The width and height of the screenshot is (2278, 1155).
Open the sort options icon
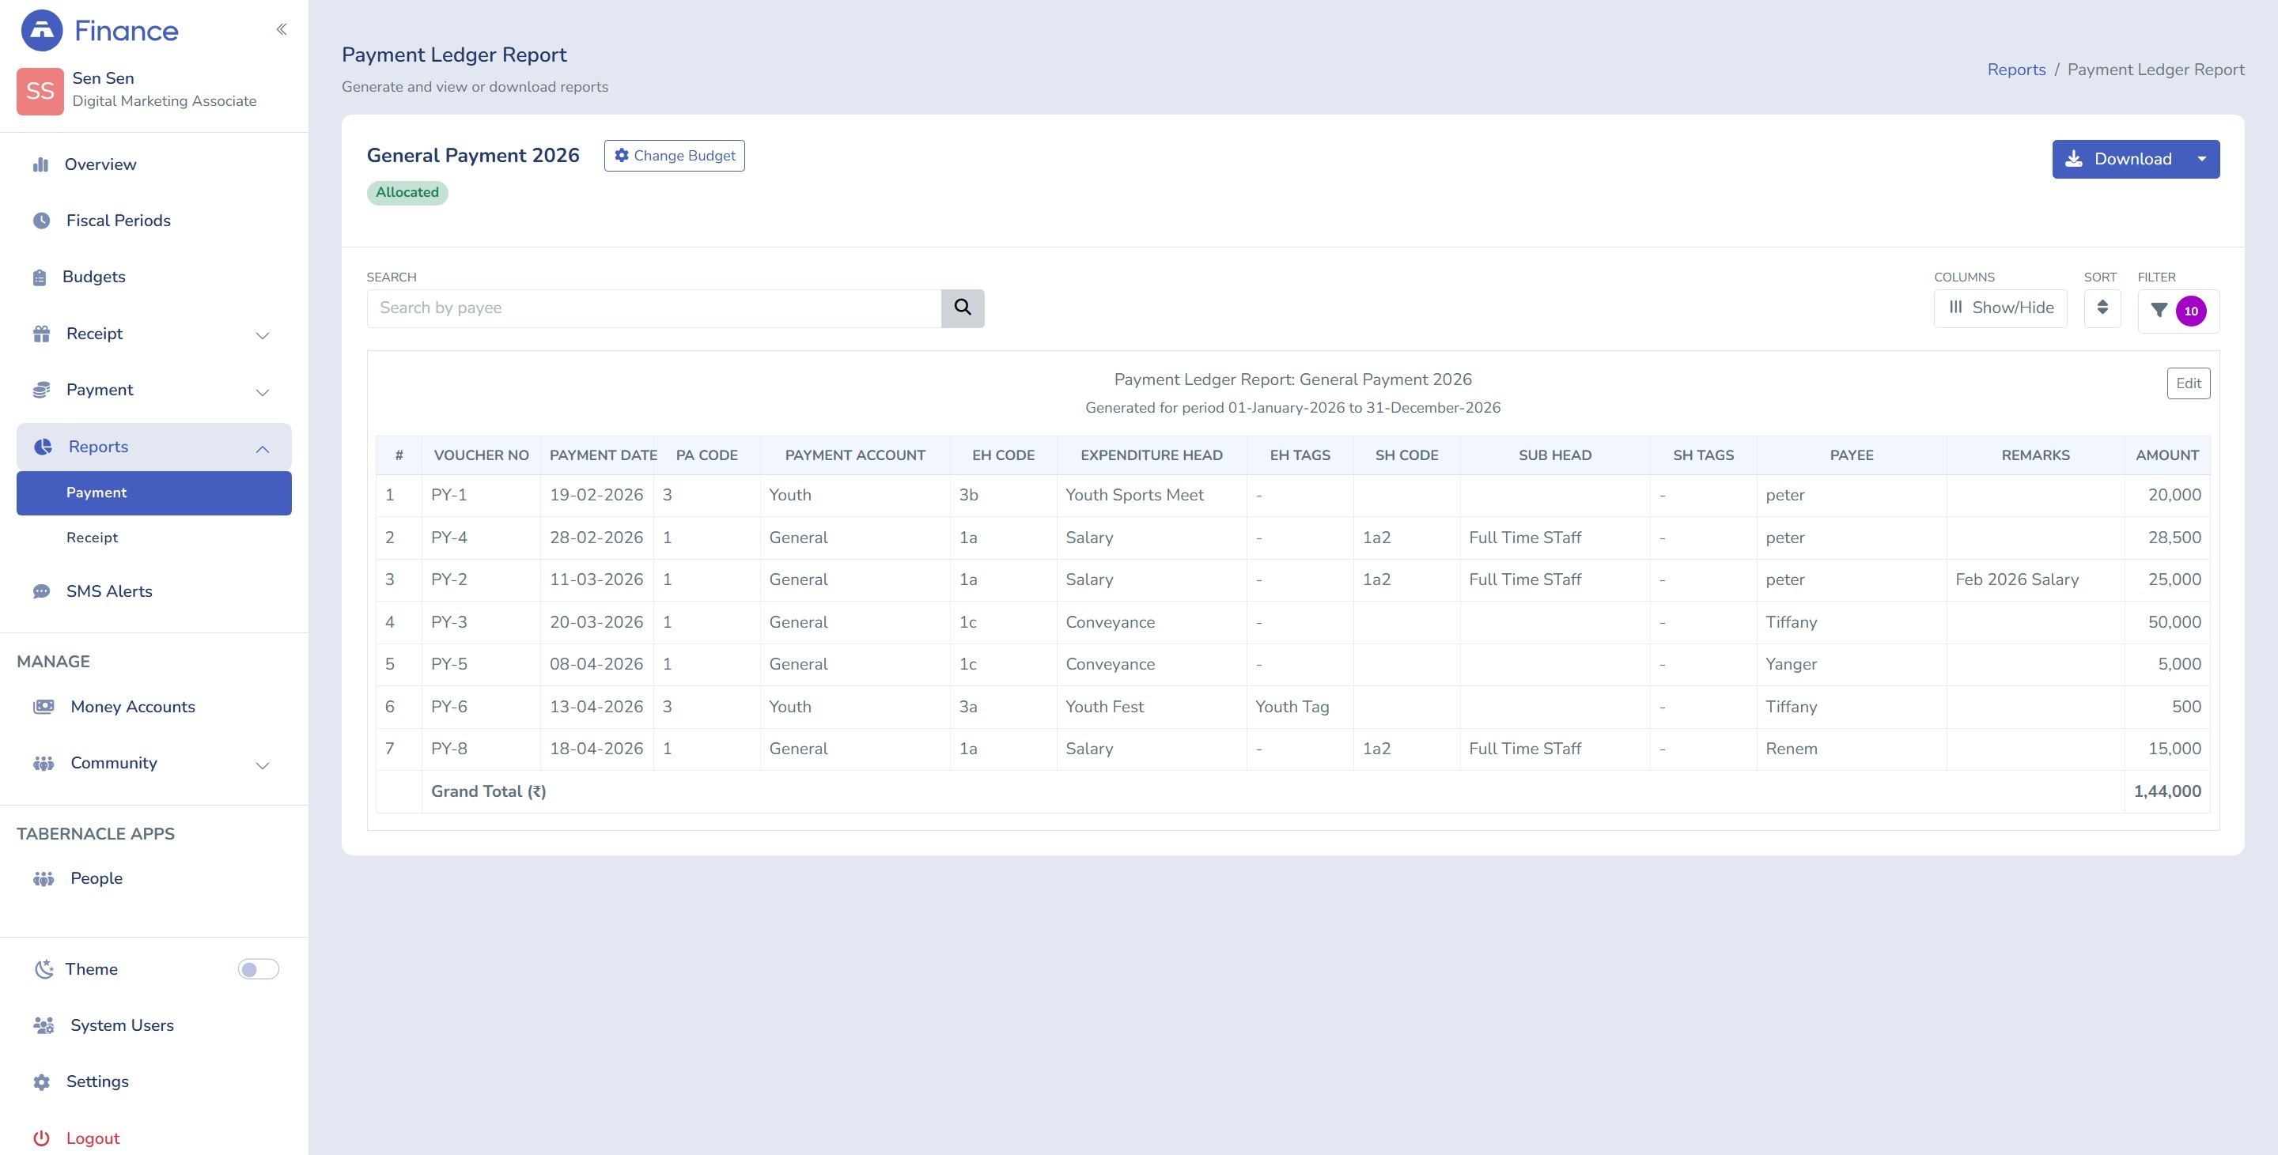click(2102, 308)
